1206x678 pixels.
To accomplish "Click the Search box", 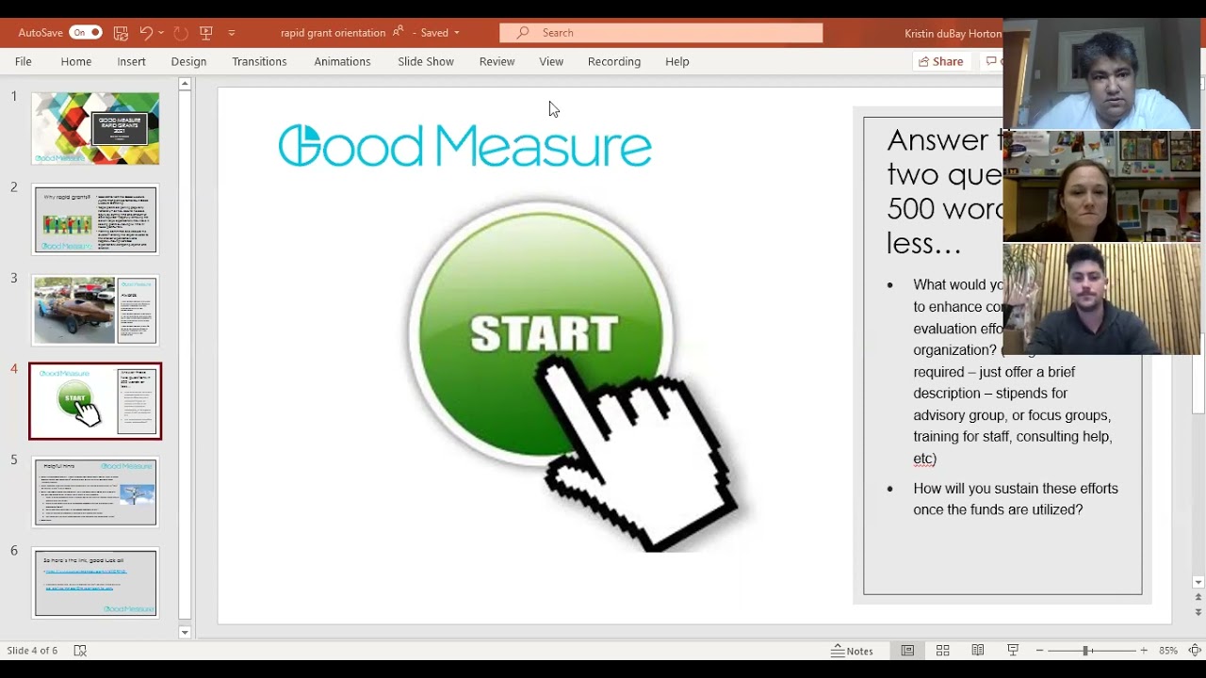I will tap(660, 32).
